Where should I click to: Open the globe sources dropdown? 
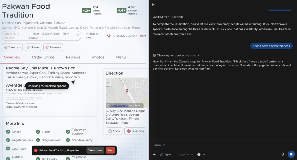click(x=201, y=154)
